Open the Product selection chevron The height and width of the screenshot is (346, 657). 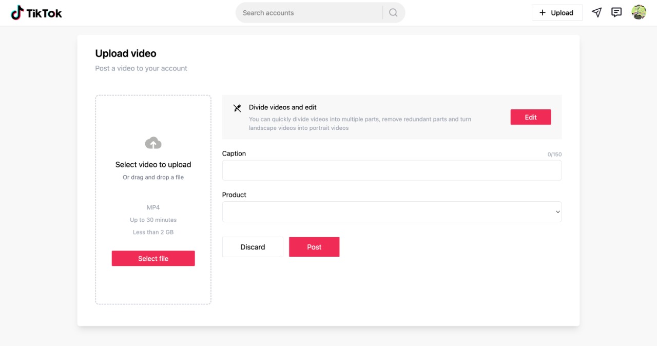coord(557,212)
